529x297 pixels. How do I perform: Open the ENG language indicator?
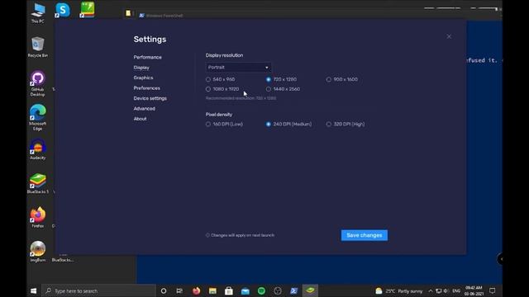click(x=456, y=291)
